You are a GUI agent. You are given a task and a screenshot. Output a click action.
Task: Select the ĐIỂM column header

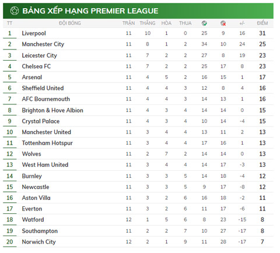(262, 23)
